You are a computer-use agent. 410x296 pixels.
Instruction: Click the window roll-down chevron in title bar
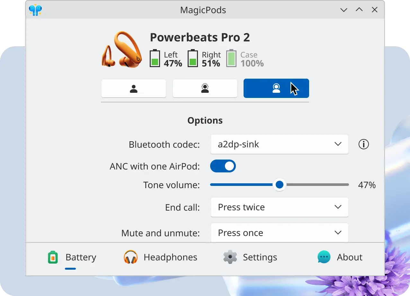tap(344, 10)
